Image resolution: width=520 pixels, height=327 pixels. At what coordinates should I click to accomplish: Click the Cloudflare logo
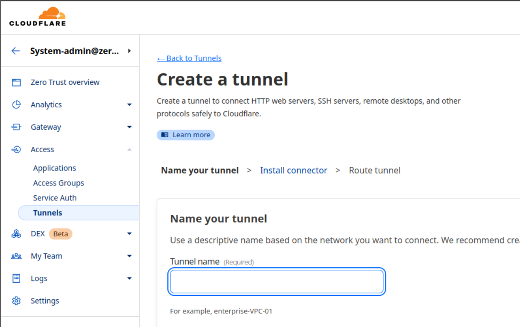click(38, 17)
